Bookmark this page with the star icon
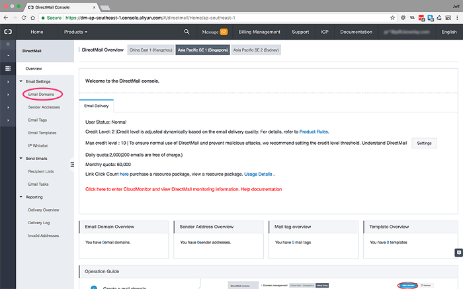 pyautogui.click(x=392, y=18)
